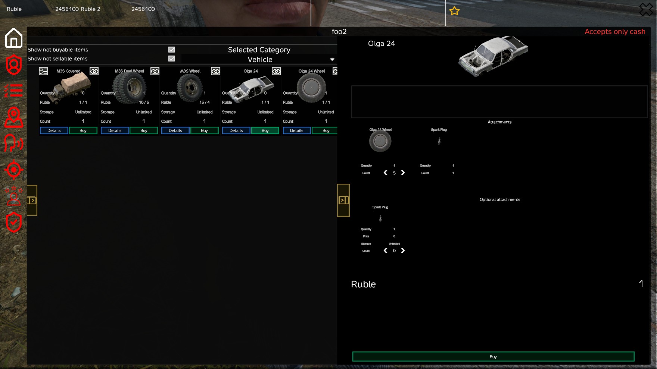Increase optional Spark Plug count
Screen dimensions: 657x369
(x=403, y=250)
